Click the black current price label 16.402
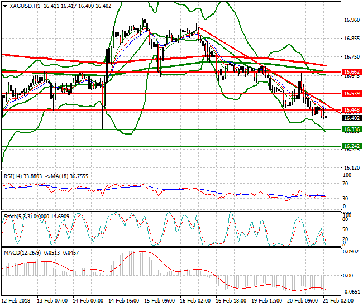 pos(352,118)
